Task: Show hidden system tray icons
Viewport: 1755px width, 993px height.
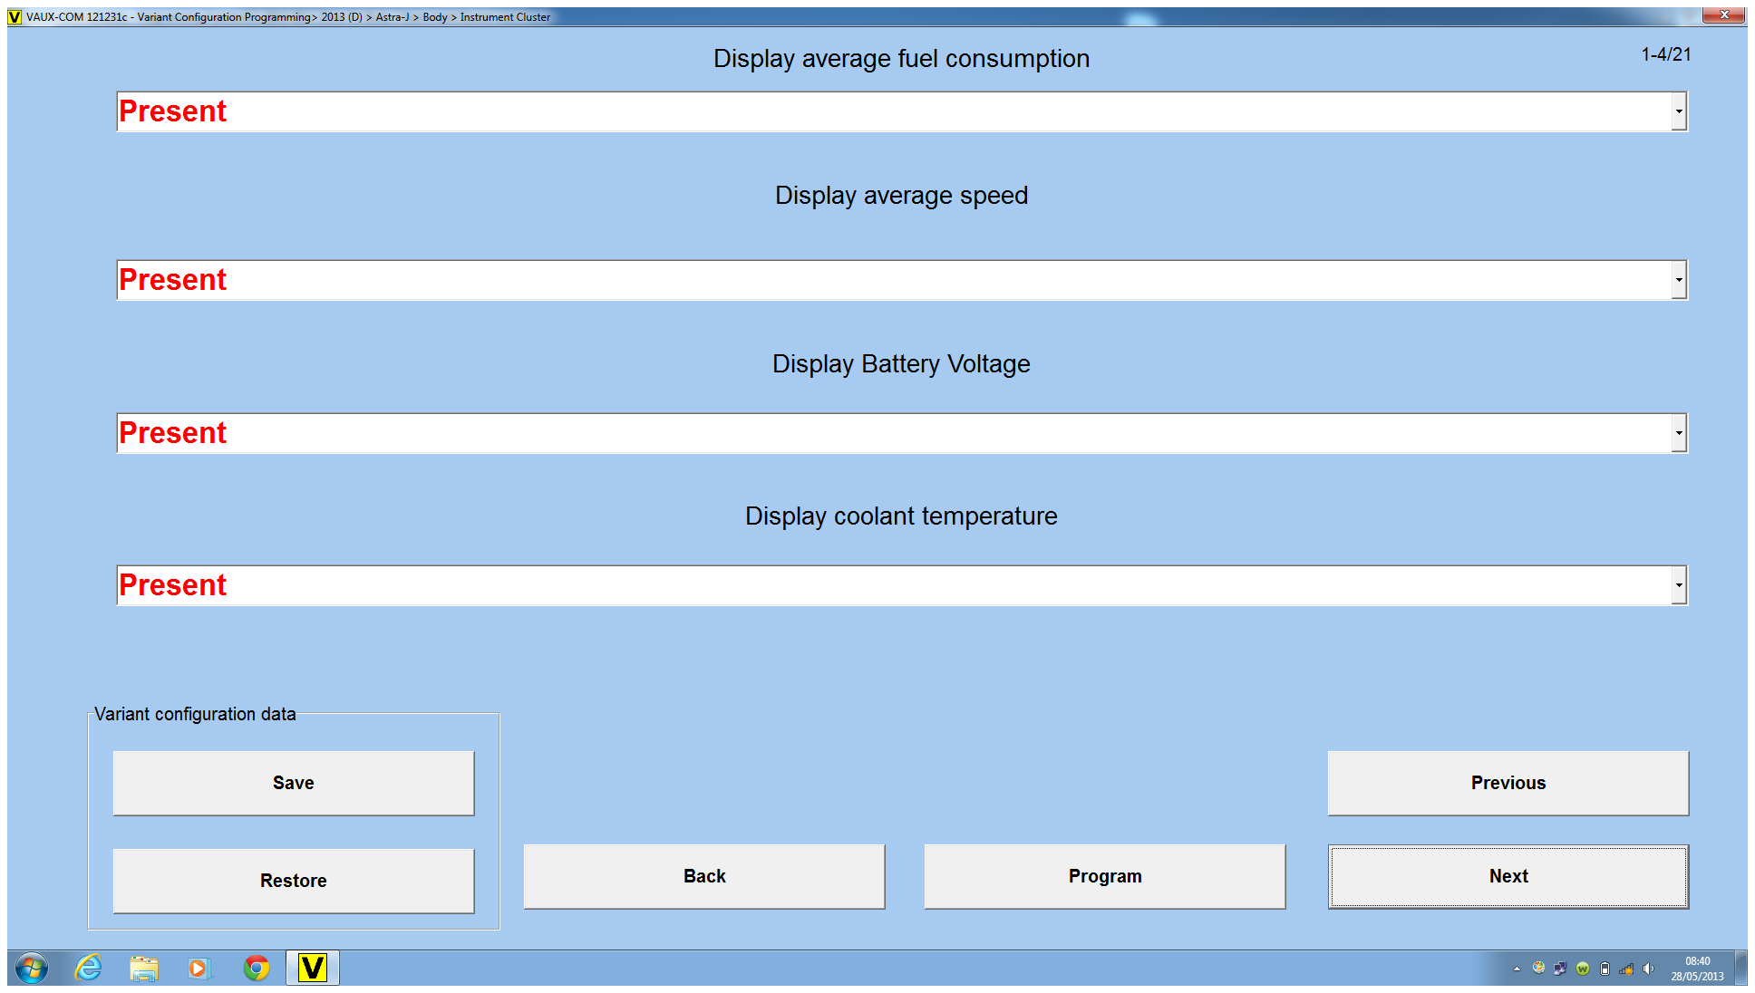Action: tap(1517, 969)
